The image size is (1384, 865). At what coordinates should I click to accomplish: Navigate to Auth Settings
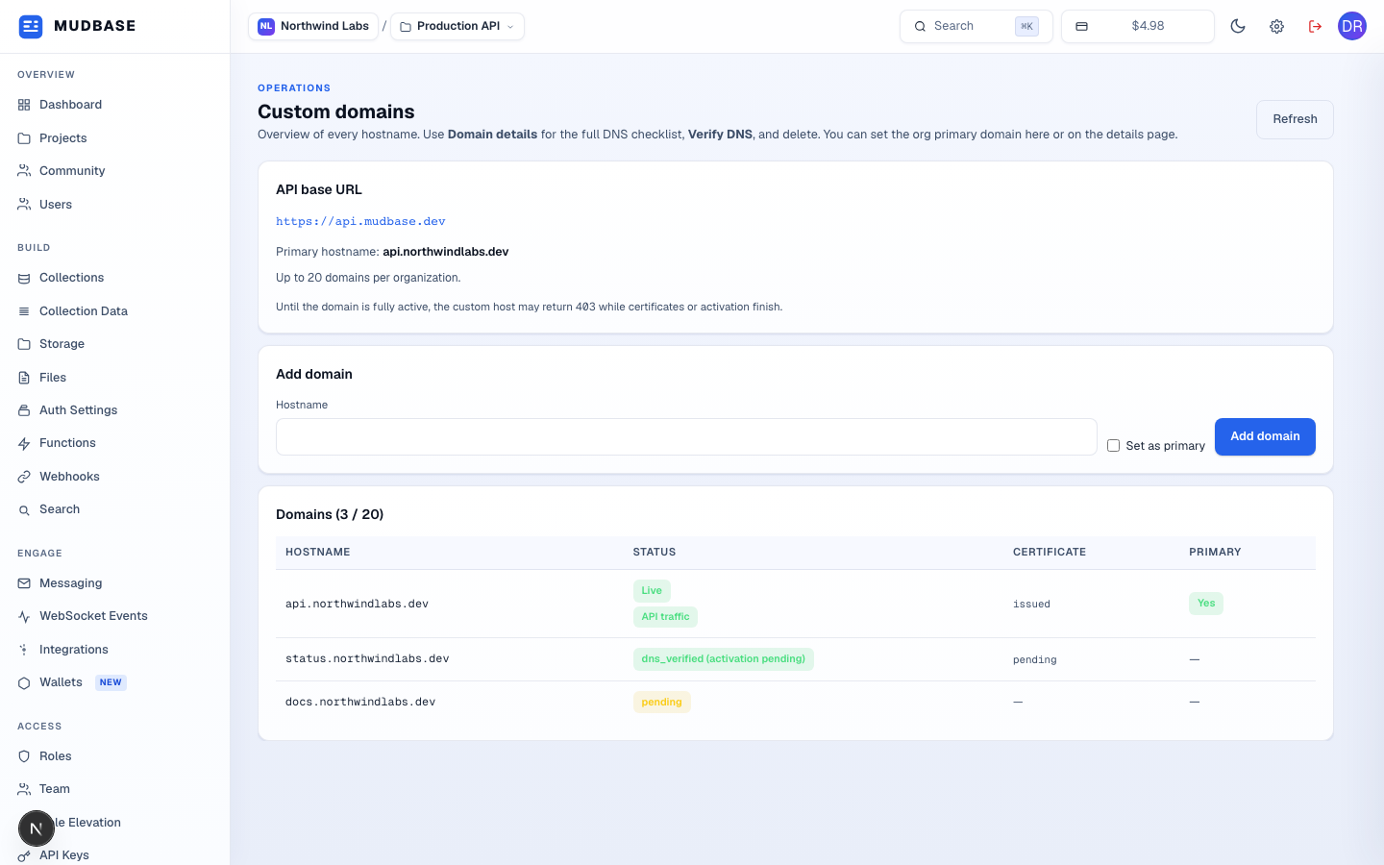pyautogui.click(x=115, y=410)
